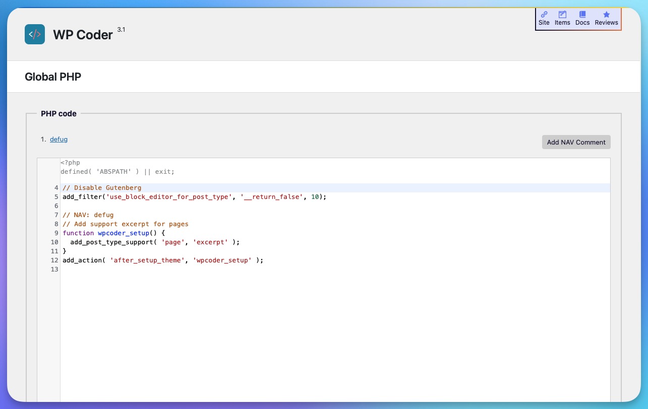
Task: Click the Add NAV Comment button
Action: point(576,142)
